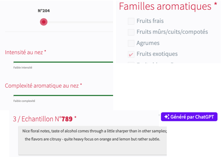Click the Complexité aromatique au nez heading

point(42,86)
